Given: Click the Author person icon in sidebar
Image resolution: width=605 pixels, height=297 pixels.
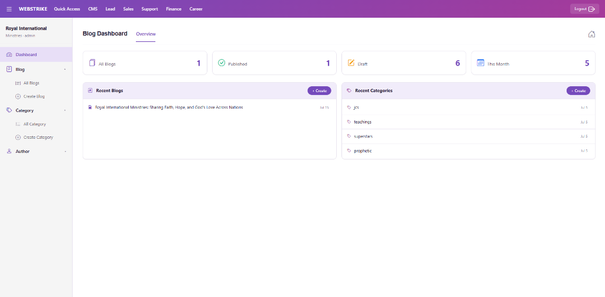Looking at the screenshot, I should [x=9, y=152].
